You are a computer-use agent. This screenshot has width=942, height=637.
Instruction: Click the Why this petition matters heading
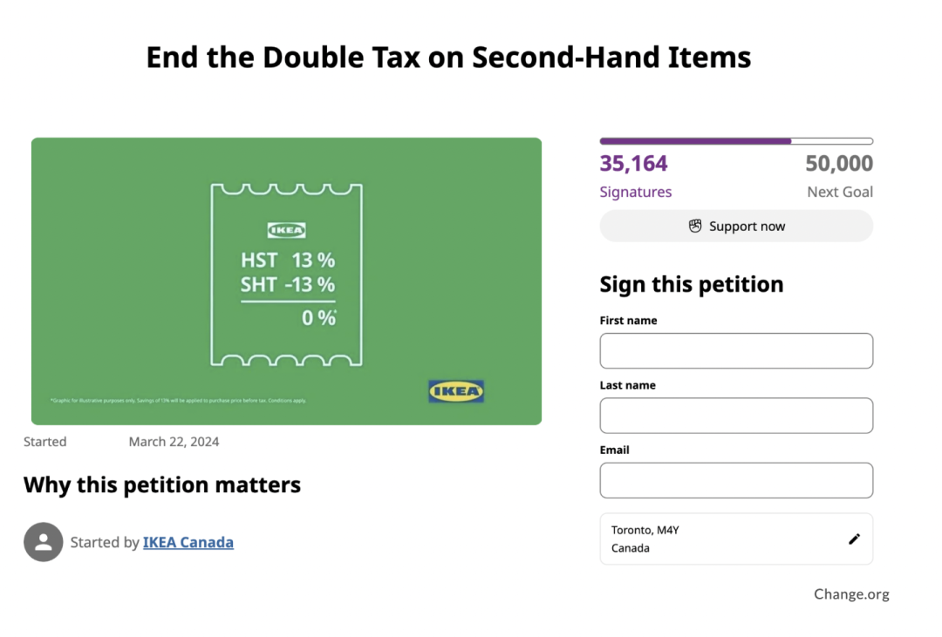point(162,485)
